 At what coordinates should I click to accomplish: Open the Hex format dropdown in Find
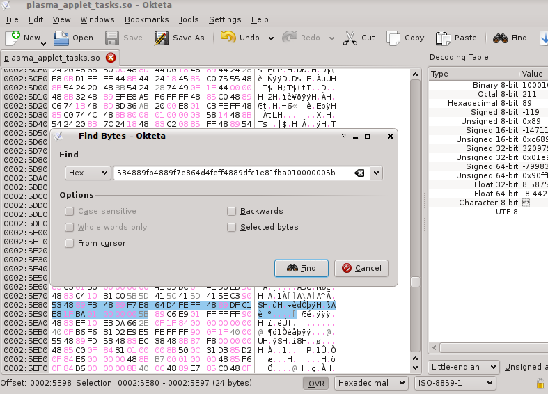[x=88, y=173]
